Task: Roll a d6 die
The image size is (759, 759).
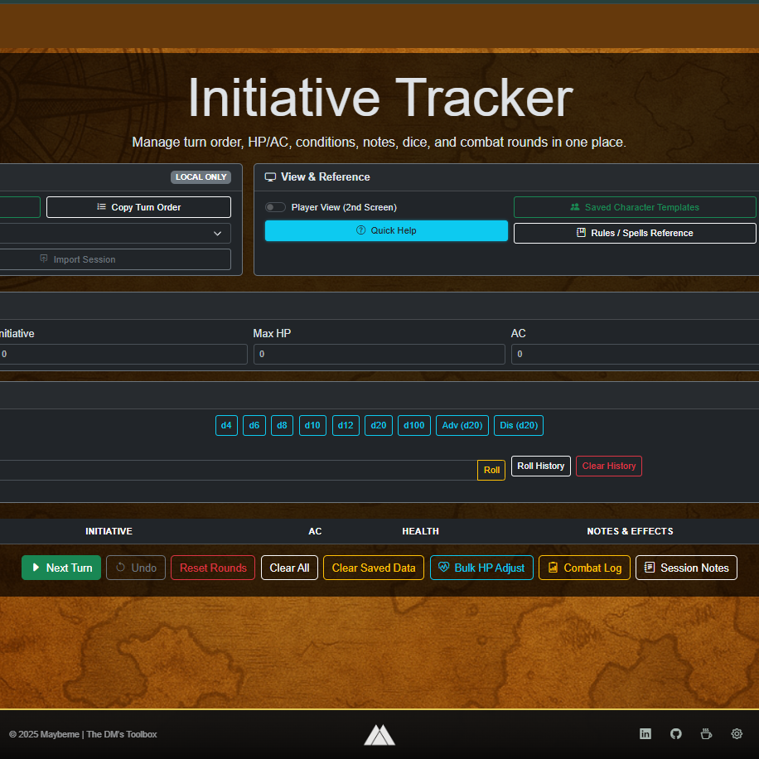Action: pyautogui.click(x=254, y=425)
